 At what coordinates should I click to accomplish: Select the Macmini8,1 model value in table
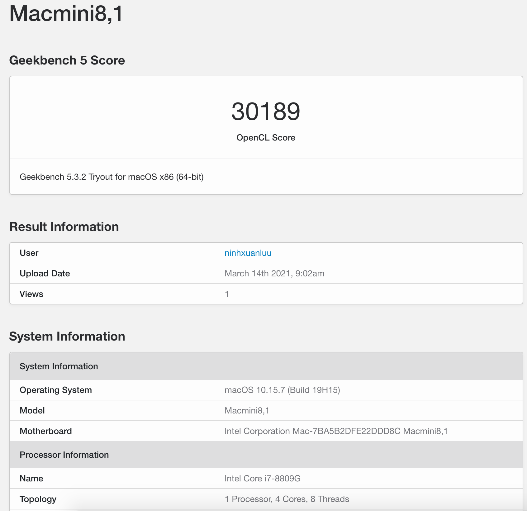click(247, 411)
